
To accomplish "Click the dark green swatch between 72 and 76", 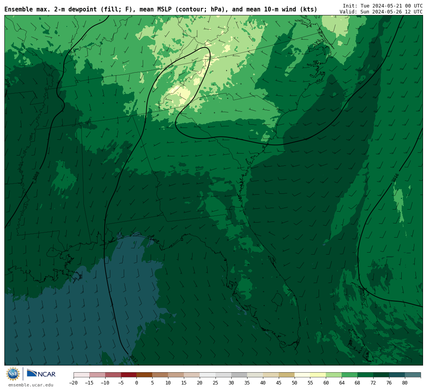I will tap(382, 375).
